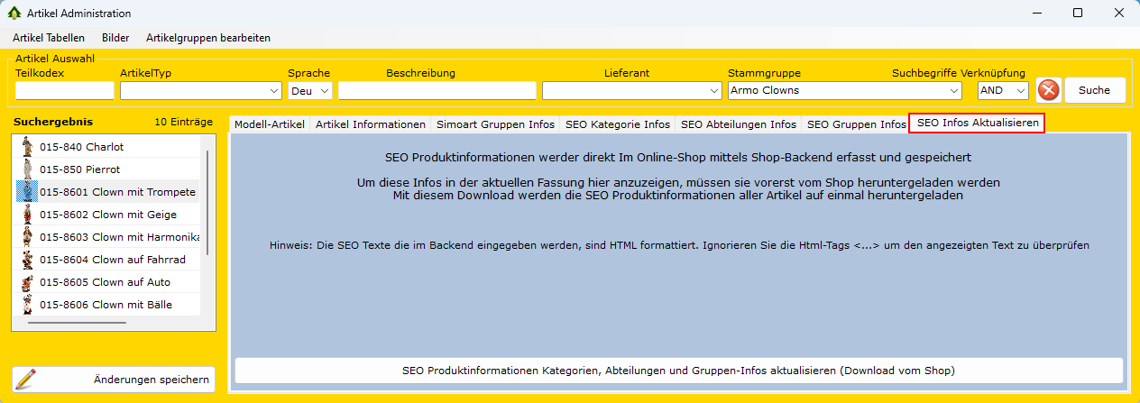Click the Artikel Administration app icon

[14, 14]
